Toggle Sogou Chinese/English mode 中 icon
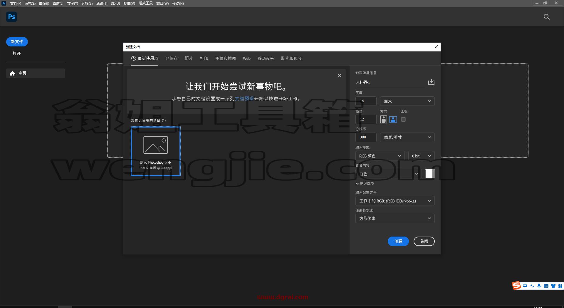This screenshot has width=564, height=308. tap(525, 286)
